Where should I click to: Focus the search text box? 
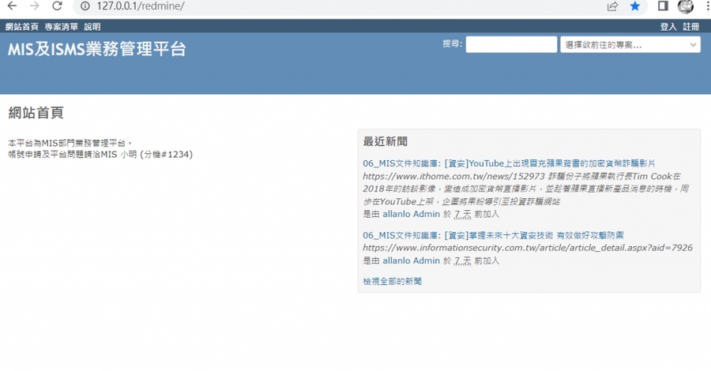pyautogui.click(x=511, y=45)
